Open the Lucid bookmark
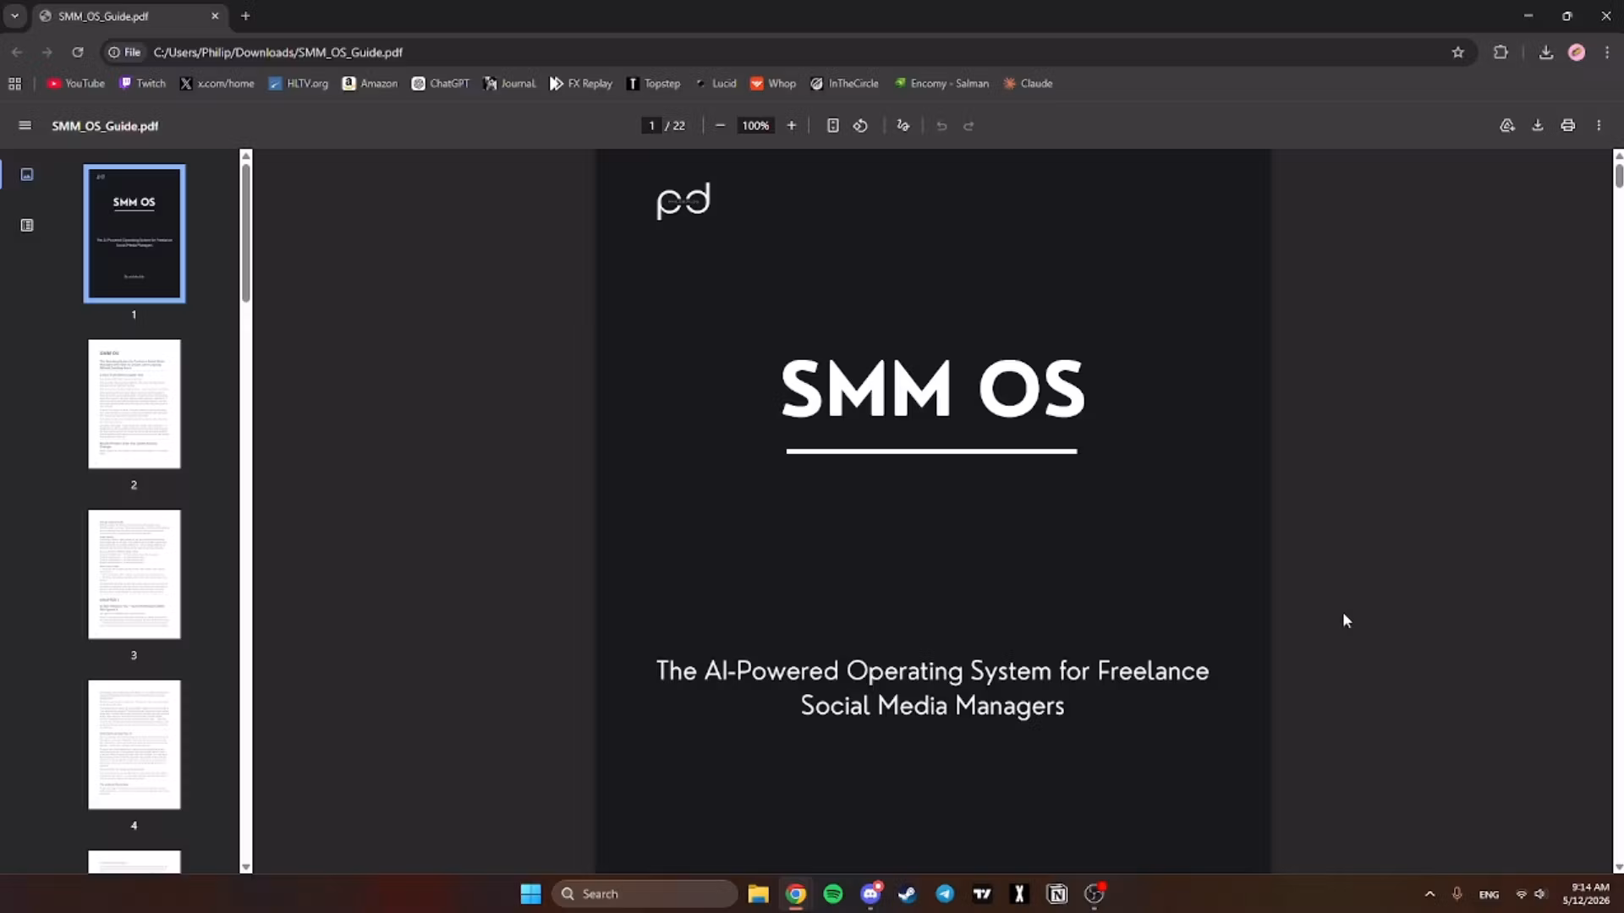This screenshot has width=1624, height=913. pos(716,84)
